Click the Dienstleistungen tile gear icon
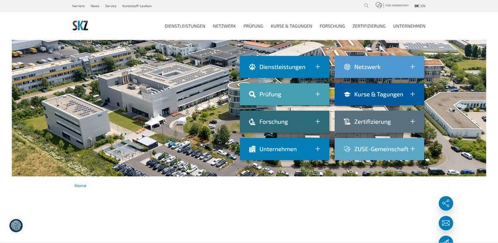Screen dimensions: 498x243 coord(252,67)
